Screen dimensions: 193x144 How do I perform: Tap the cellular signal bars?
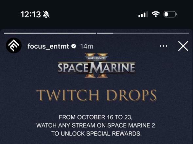click(143, 14)
